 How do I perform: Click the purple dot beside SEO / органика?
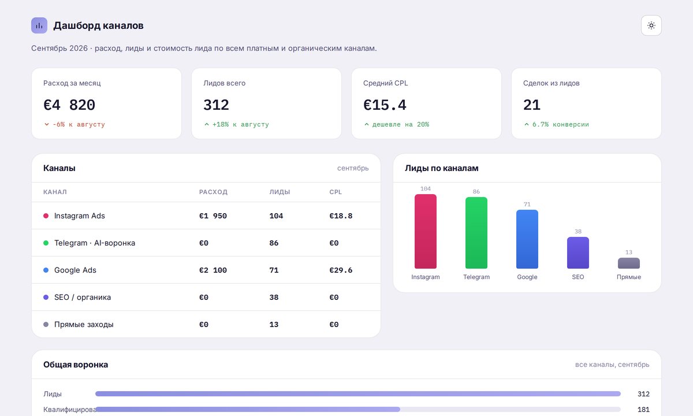46,297
